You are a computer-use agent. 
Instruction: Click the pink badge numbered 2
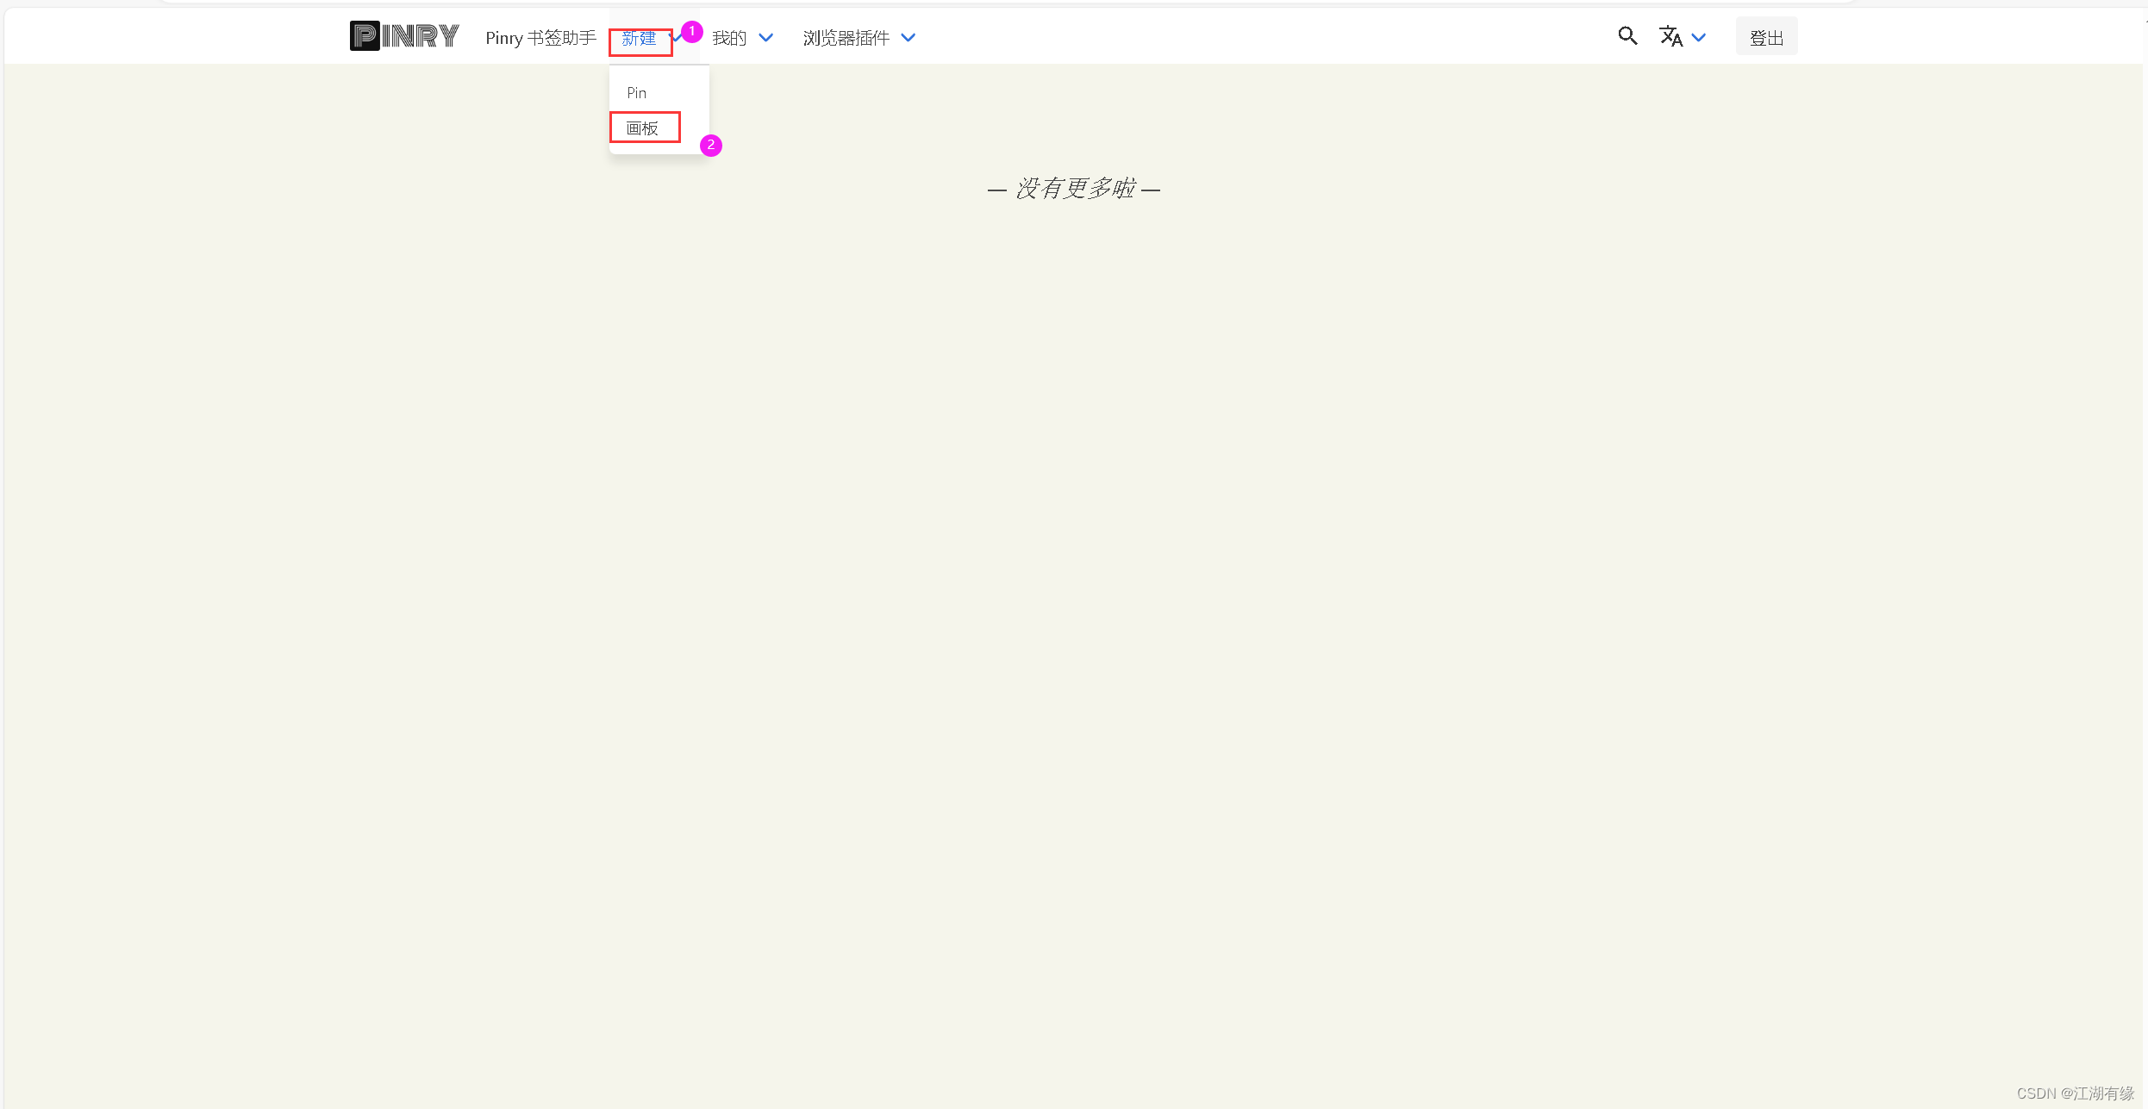click(x=709, y=146)
